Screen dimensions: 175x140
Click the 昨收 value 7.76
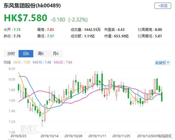17,36
